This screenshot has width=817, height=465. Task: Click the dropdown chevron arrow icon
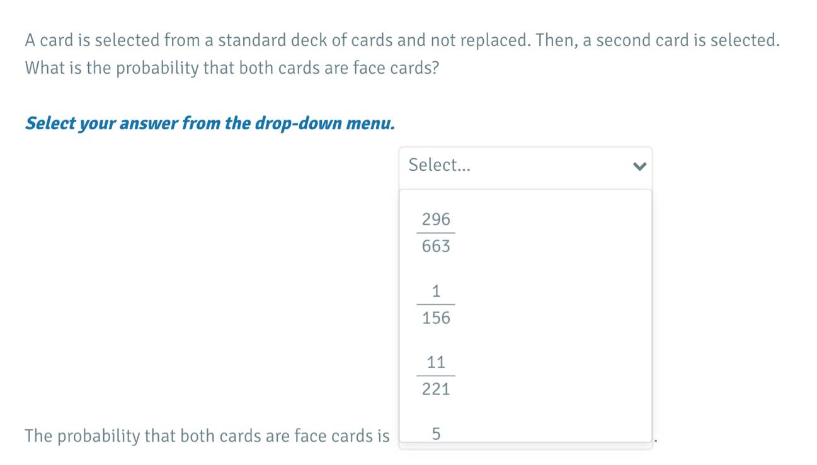pos(639,167)
